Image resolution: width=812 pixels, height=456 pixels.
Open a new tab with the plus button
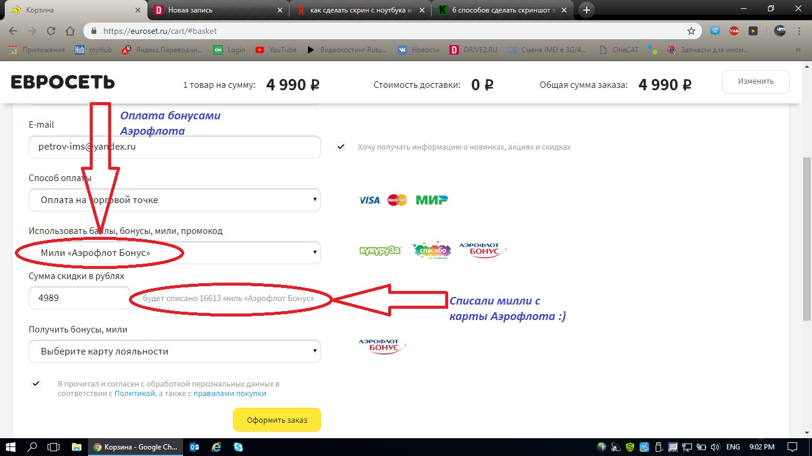click(x=587, y=9)
